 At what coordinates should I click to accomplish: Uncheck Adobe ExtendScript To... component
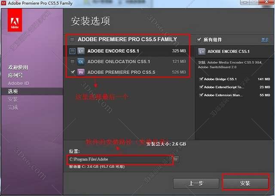coord(201,87)
